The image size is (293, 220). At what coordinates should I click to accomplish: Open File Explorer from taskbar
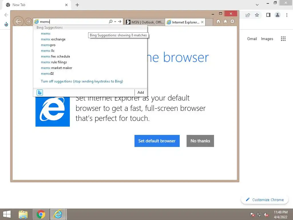[23, 214]
